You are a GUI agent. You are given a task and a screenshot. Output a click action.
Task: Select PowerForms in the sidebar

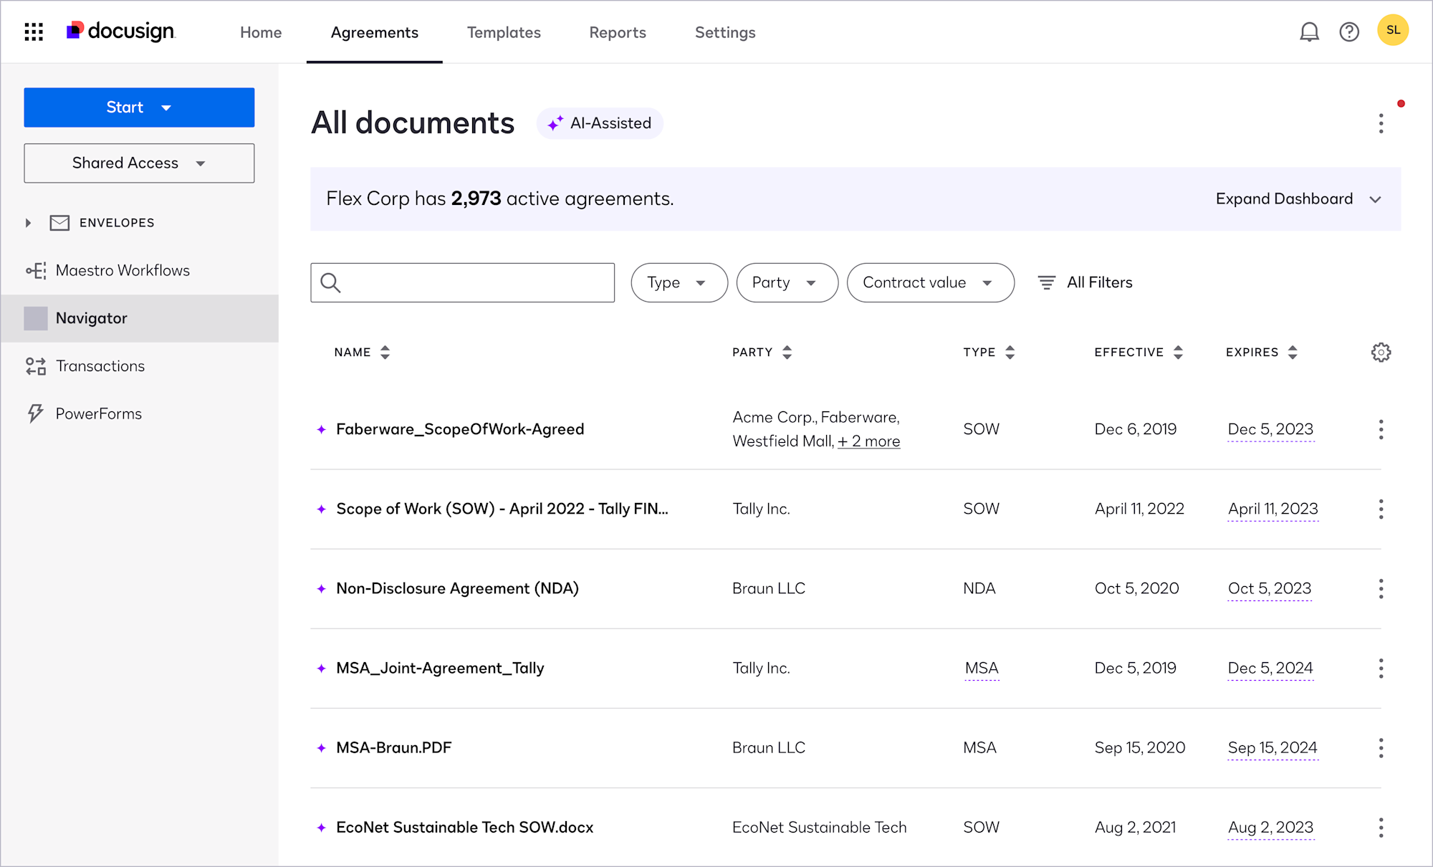click(99, 413)
